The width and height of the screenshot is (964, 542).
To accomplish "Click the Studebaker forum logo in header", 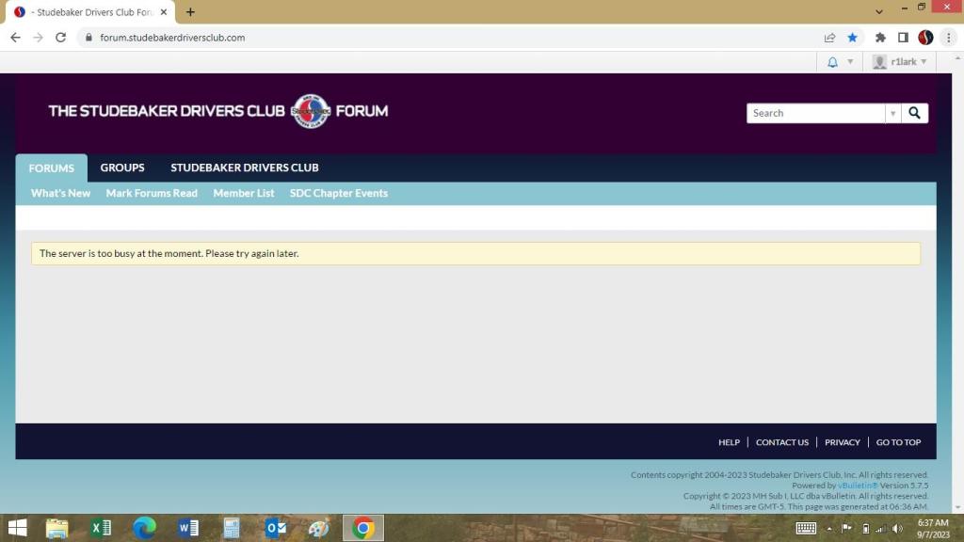I will [x=217, y=111].
